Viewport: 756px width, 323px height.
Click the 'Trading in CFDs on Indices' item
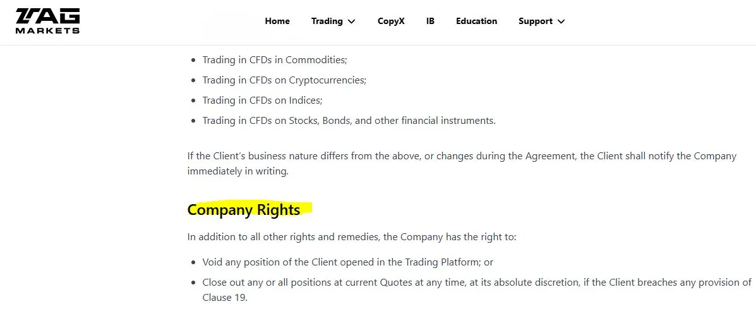point(262,101)
